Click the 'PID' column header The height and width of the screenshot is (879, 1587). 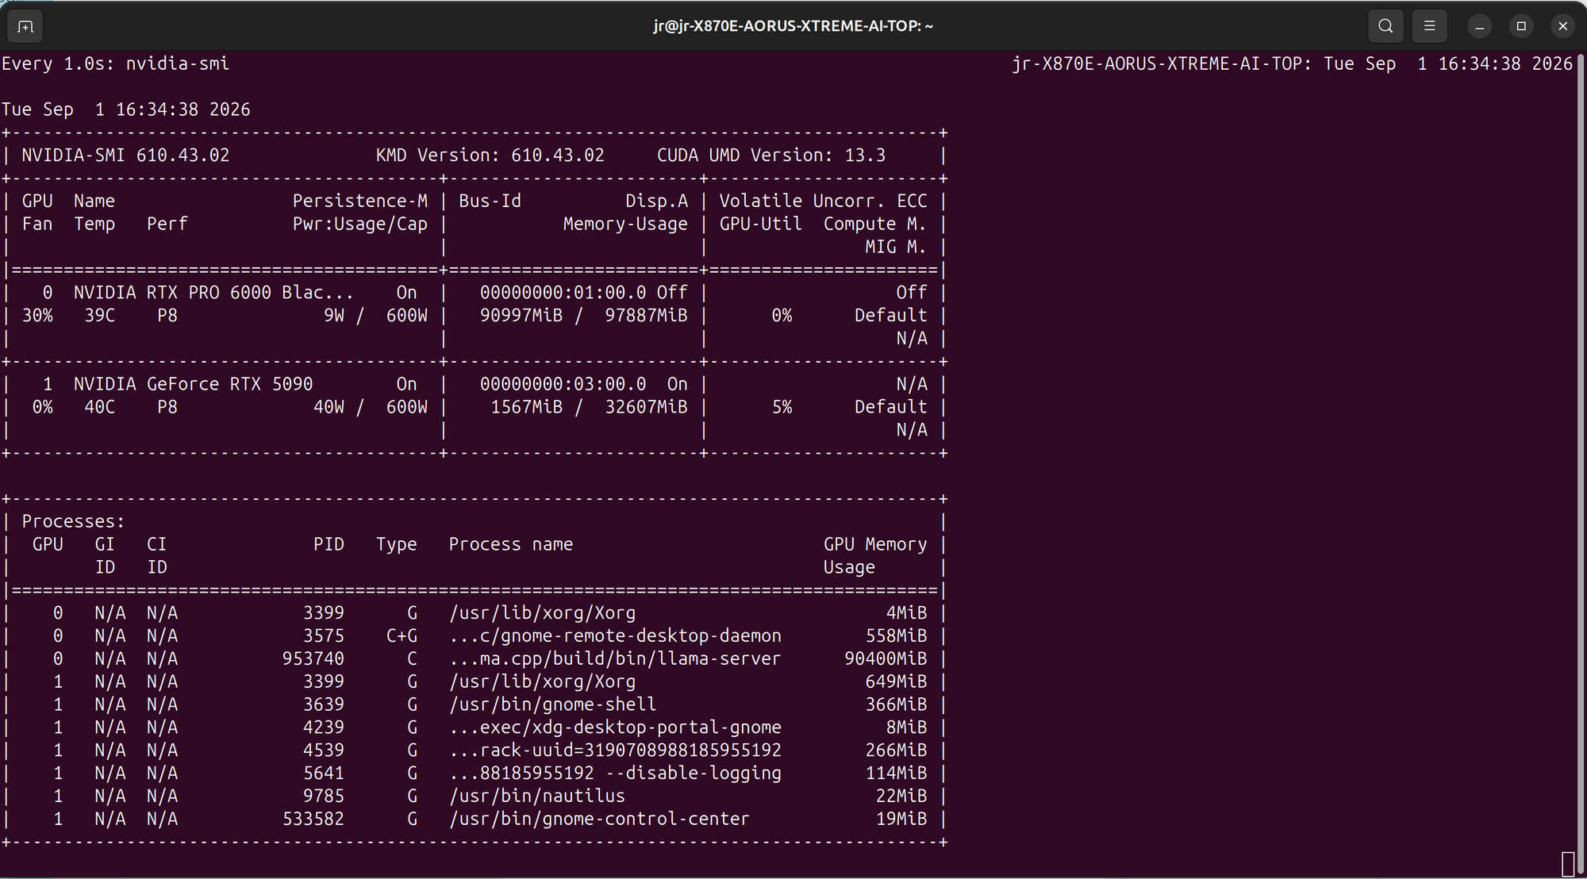(x=329, y=545)
